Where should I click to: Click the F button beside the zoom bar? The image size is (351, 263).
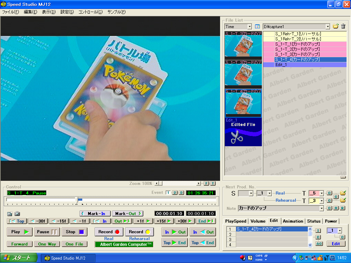coord(206,184)
